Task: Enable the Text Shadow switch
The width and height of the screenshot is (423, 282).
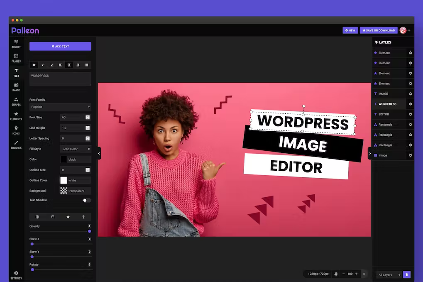Action: tap(86, 200)
